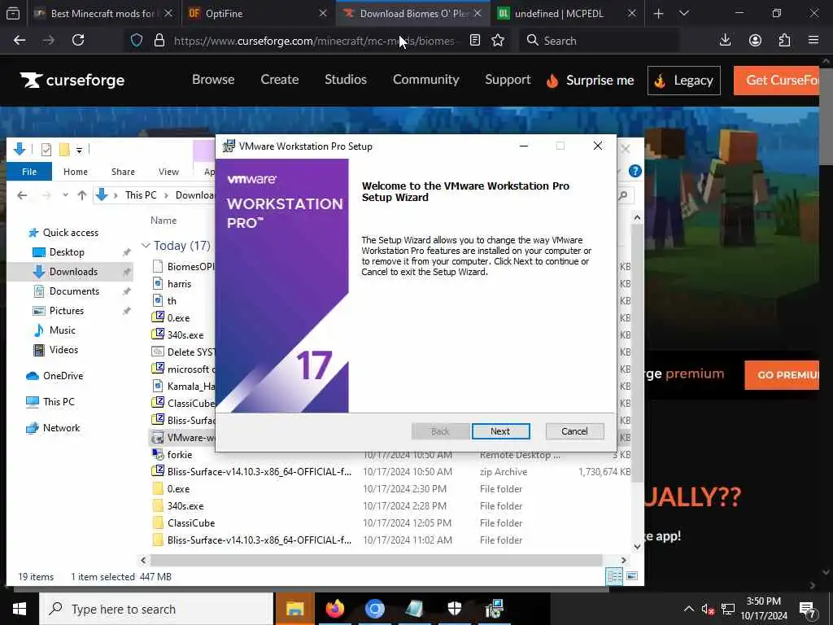The width and height of the screenshot is (833, 625).
Task: Select the forkie file
Action: pyautogui.click(x=179, y=455)
